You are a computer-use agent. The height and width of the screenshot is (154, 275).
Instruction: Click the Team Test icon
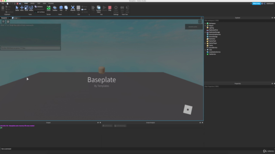[122, 9]
